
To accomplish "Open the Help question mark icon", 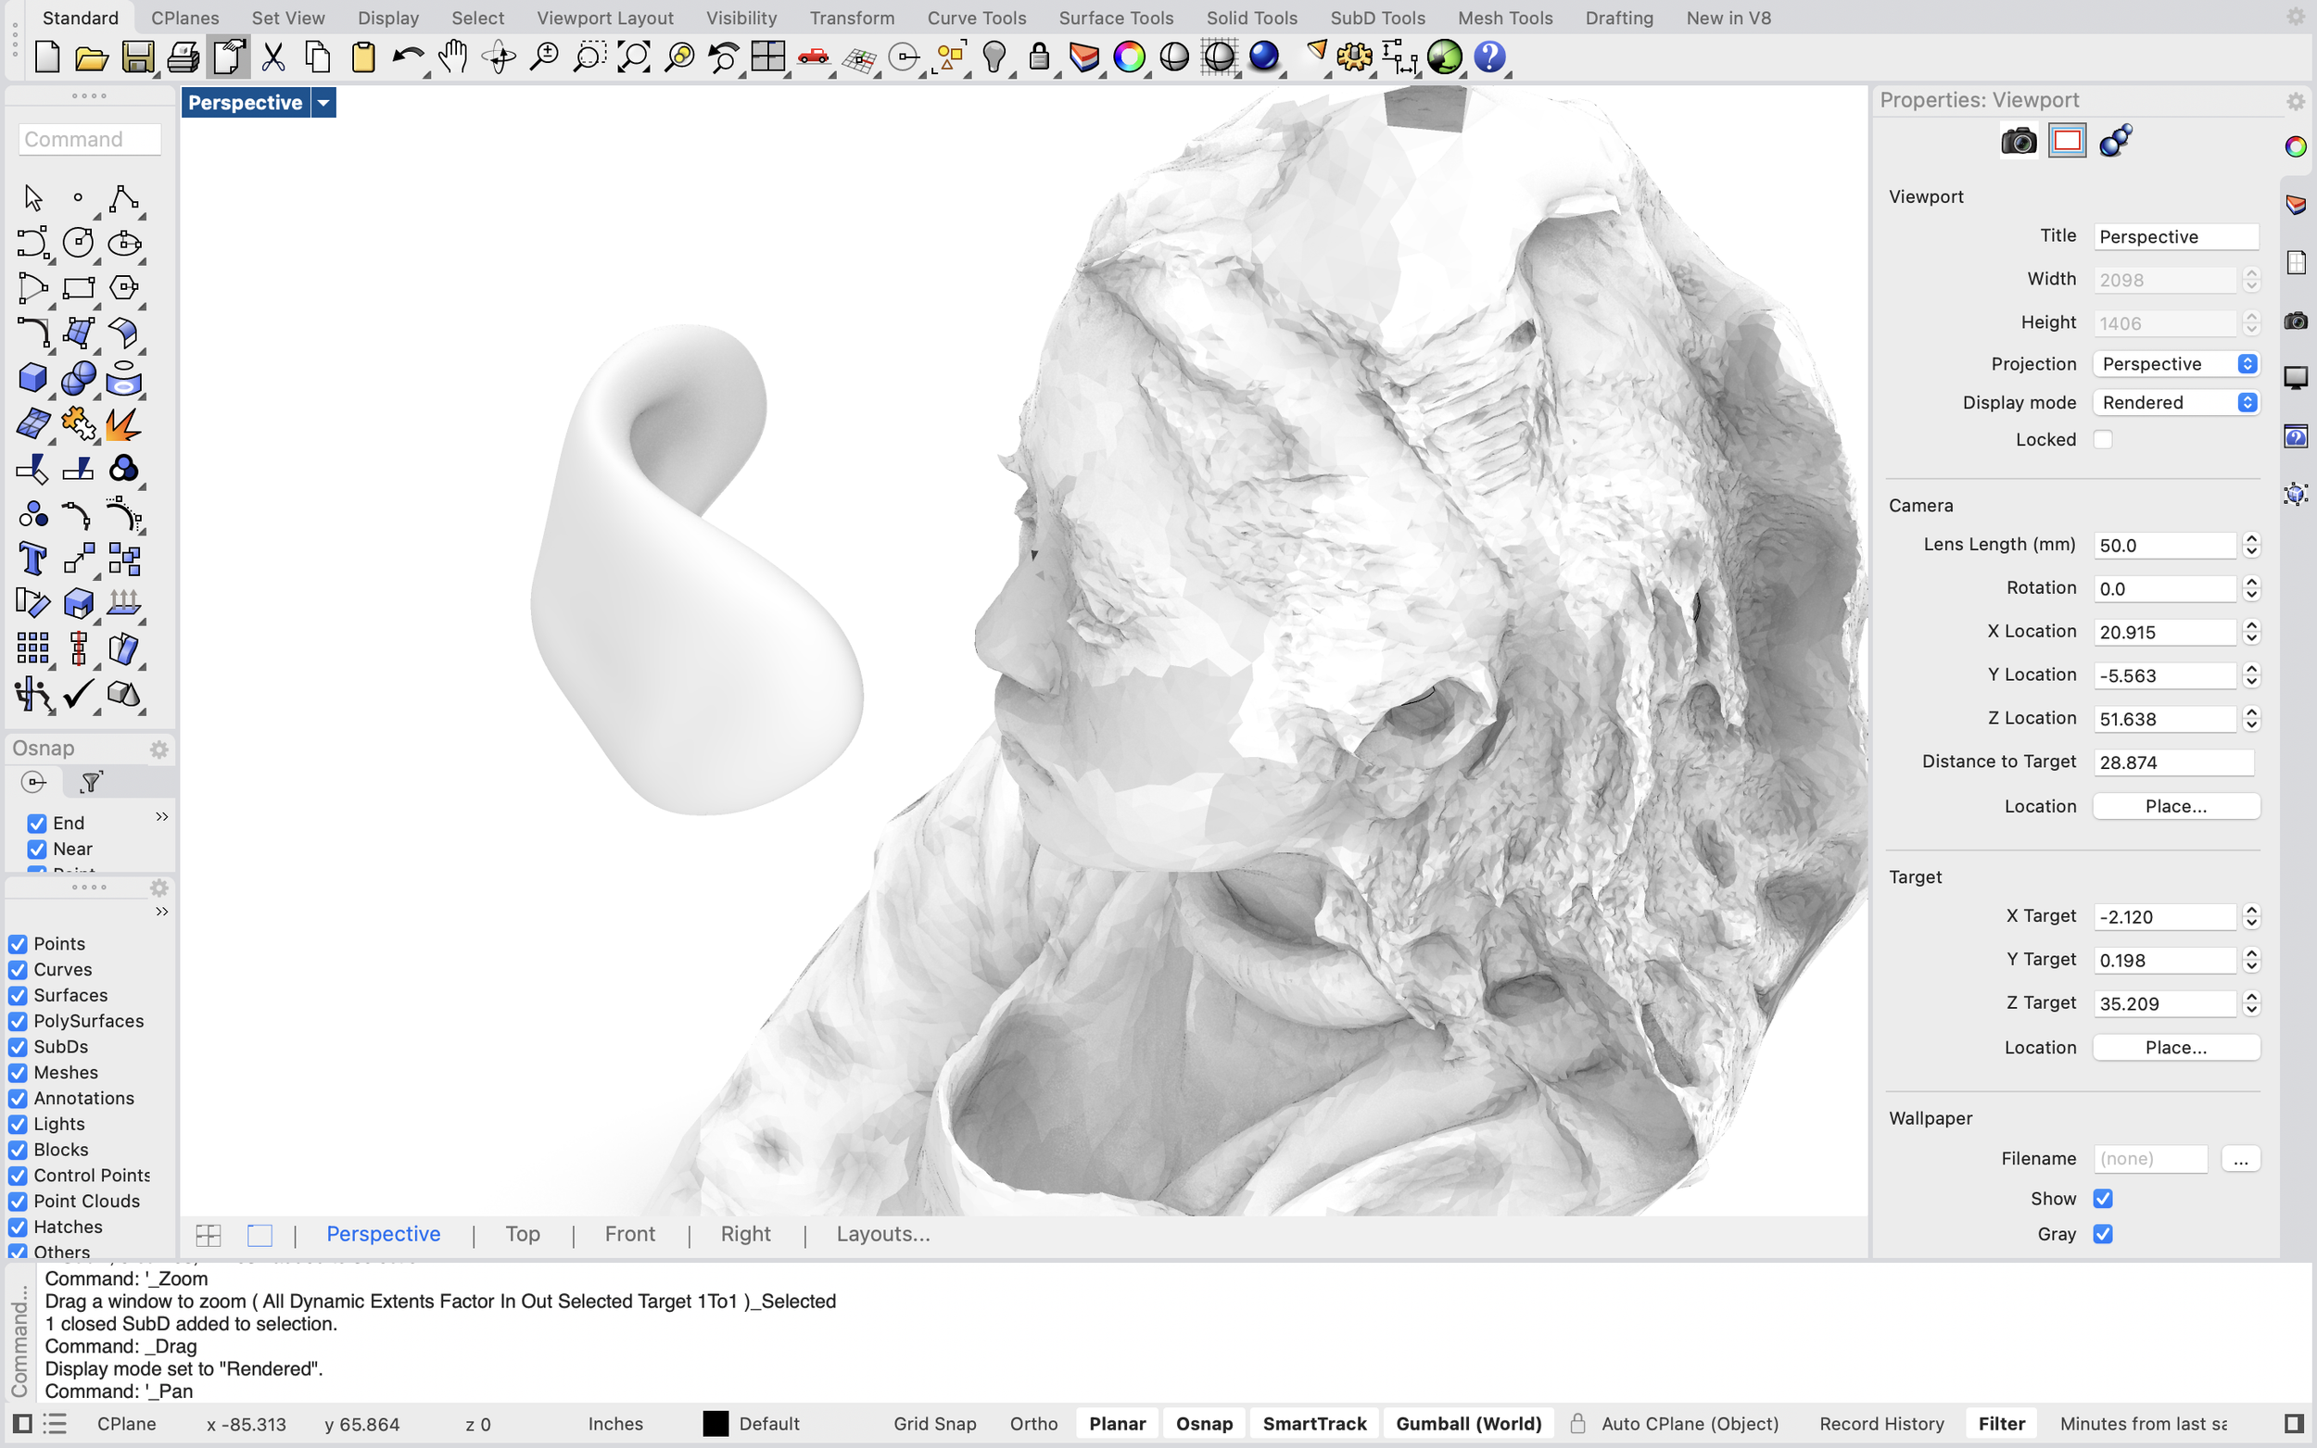I will (x=1489, y=57).
